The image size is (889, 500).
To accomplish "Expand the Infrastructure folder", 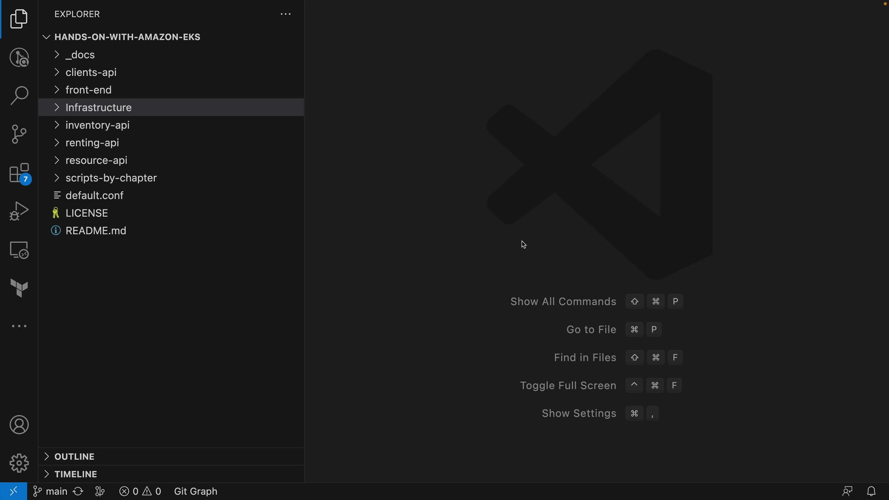I will coord(98,107).
